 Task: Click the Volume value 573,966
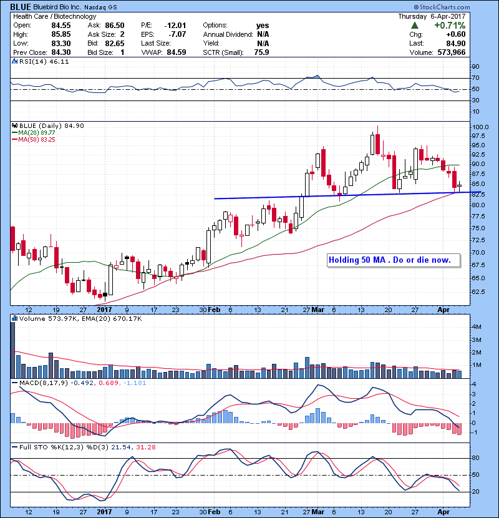[x=452, y=52]
